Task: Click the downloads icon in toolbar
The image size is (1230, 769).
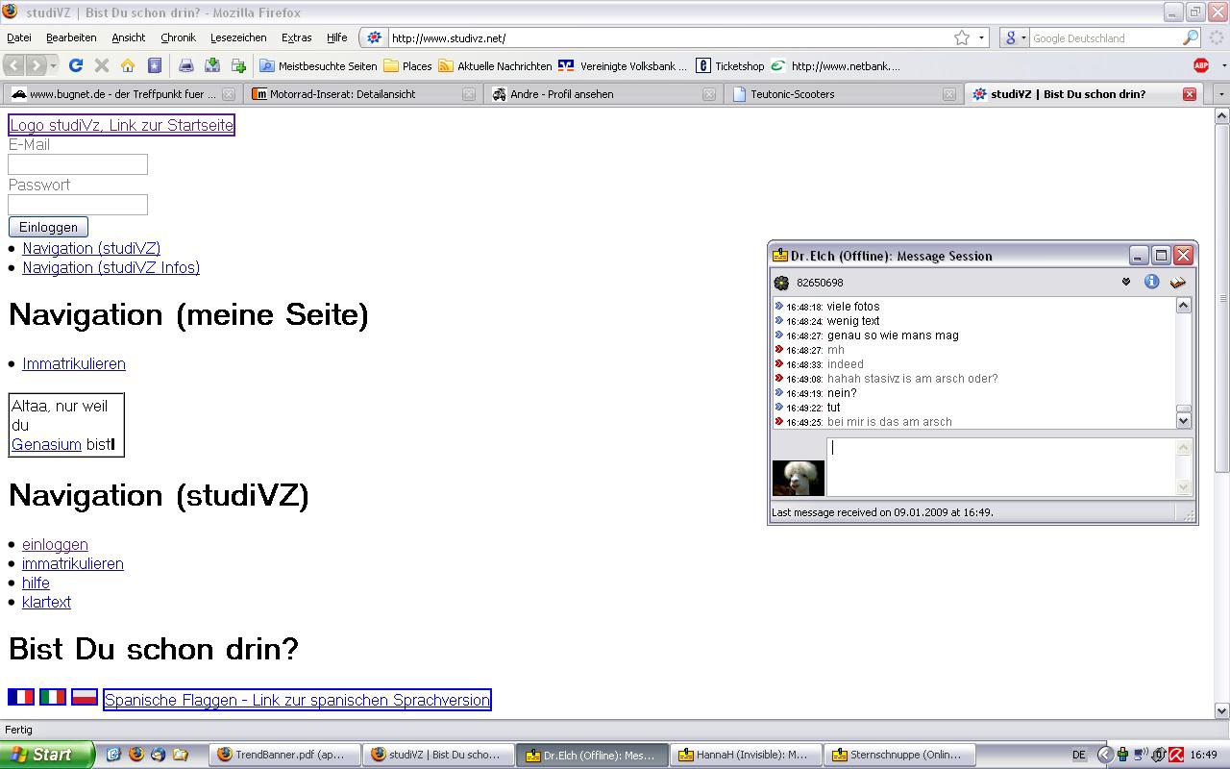Action: 212,65
